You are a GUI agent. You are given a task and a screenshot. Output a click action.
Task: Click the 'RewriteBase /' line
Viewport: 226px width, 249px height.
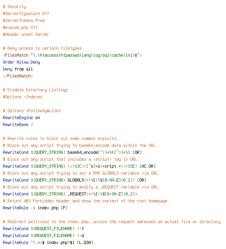[18, 124]
